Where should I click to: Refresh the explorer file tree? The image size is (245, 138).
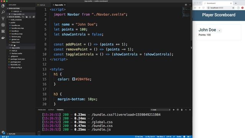30,17
